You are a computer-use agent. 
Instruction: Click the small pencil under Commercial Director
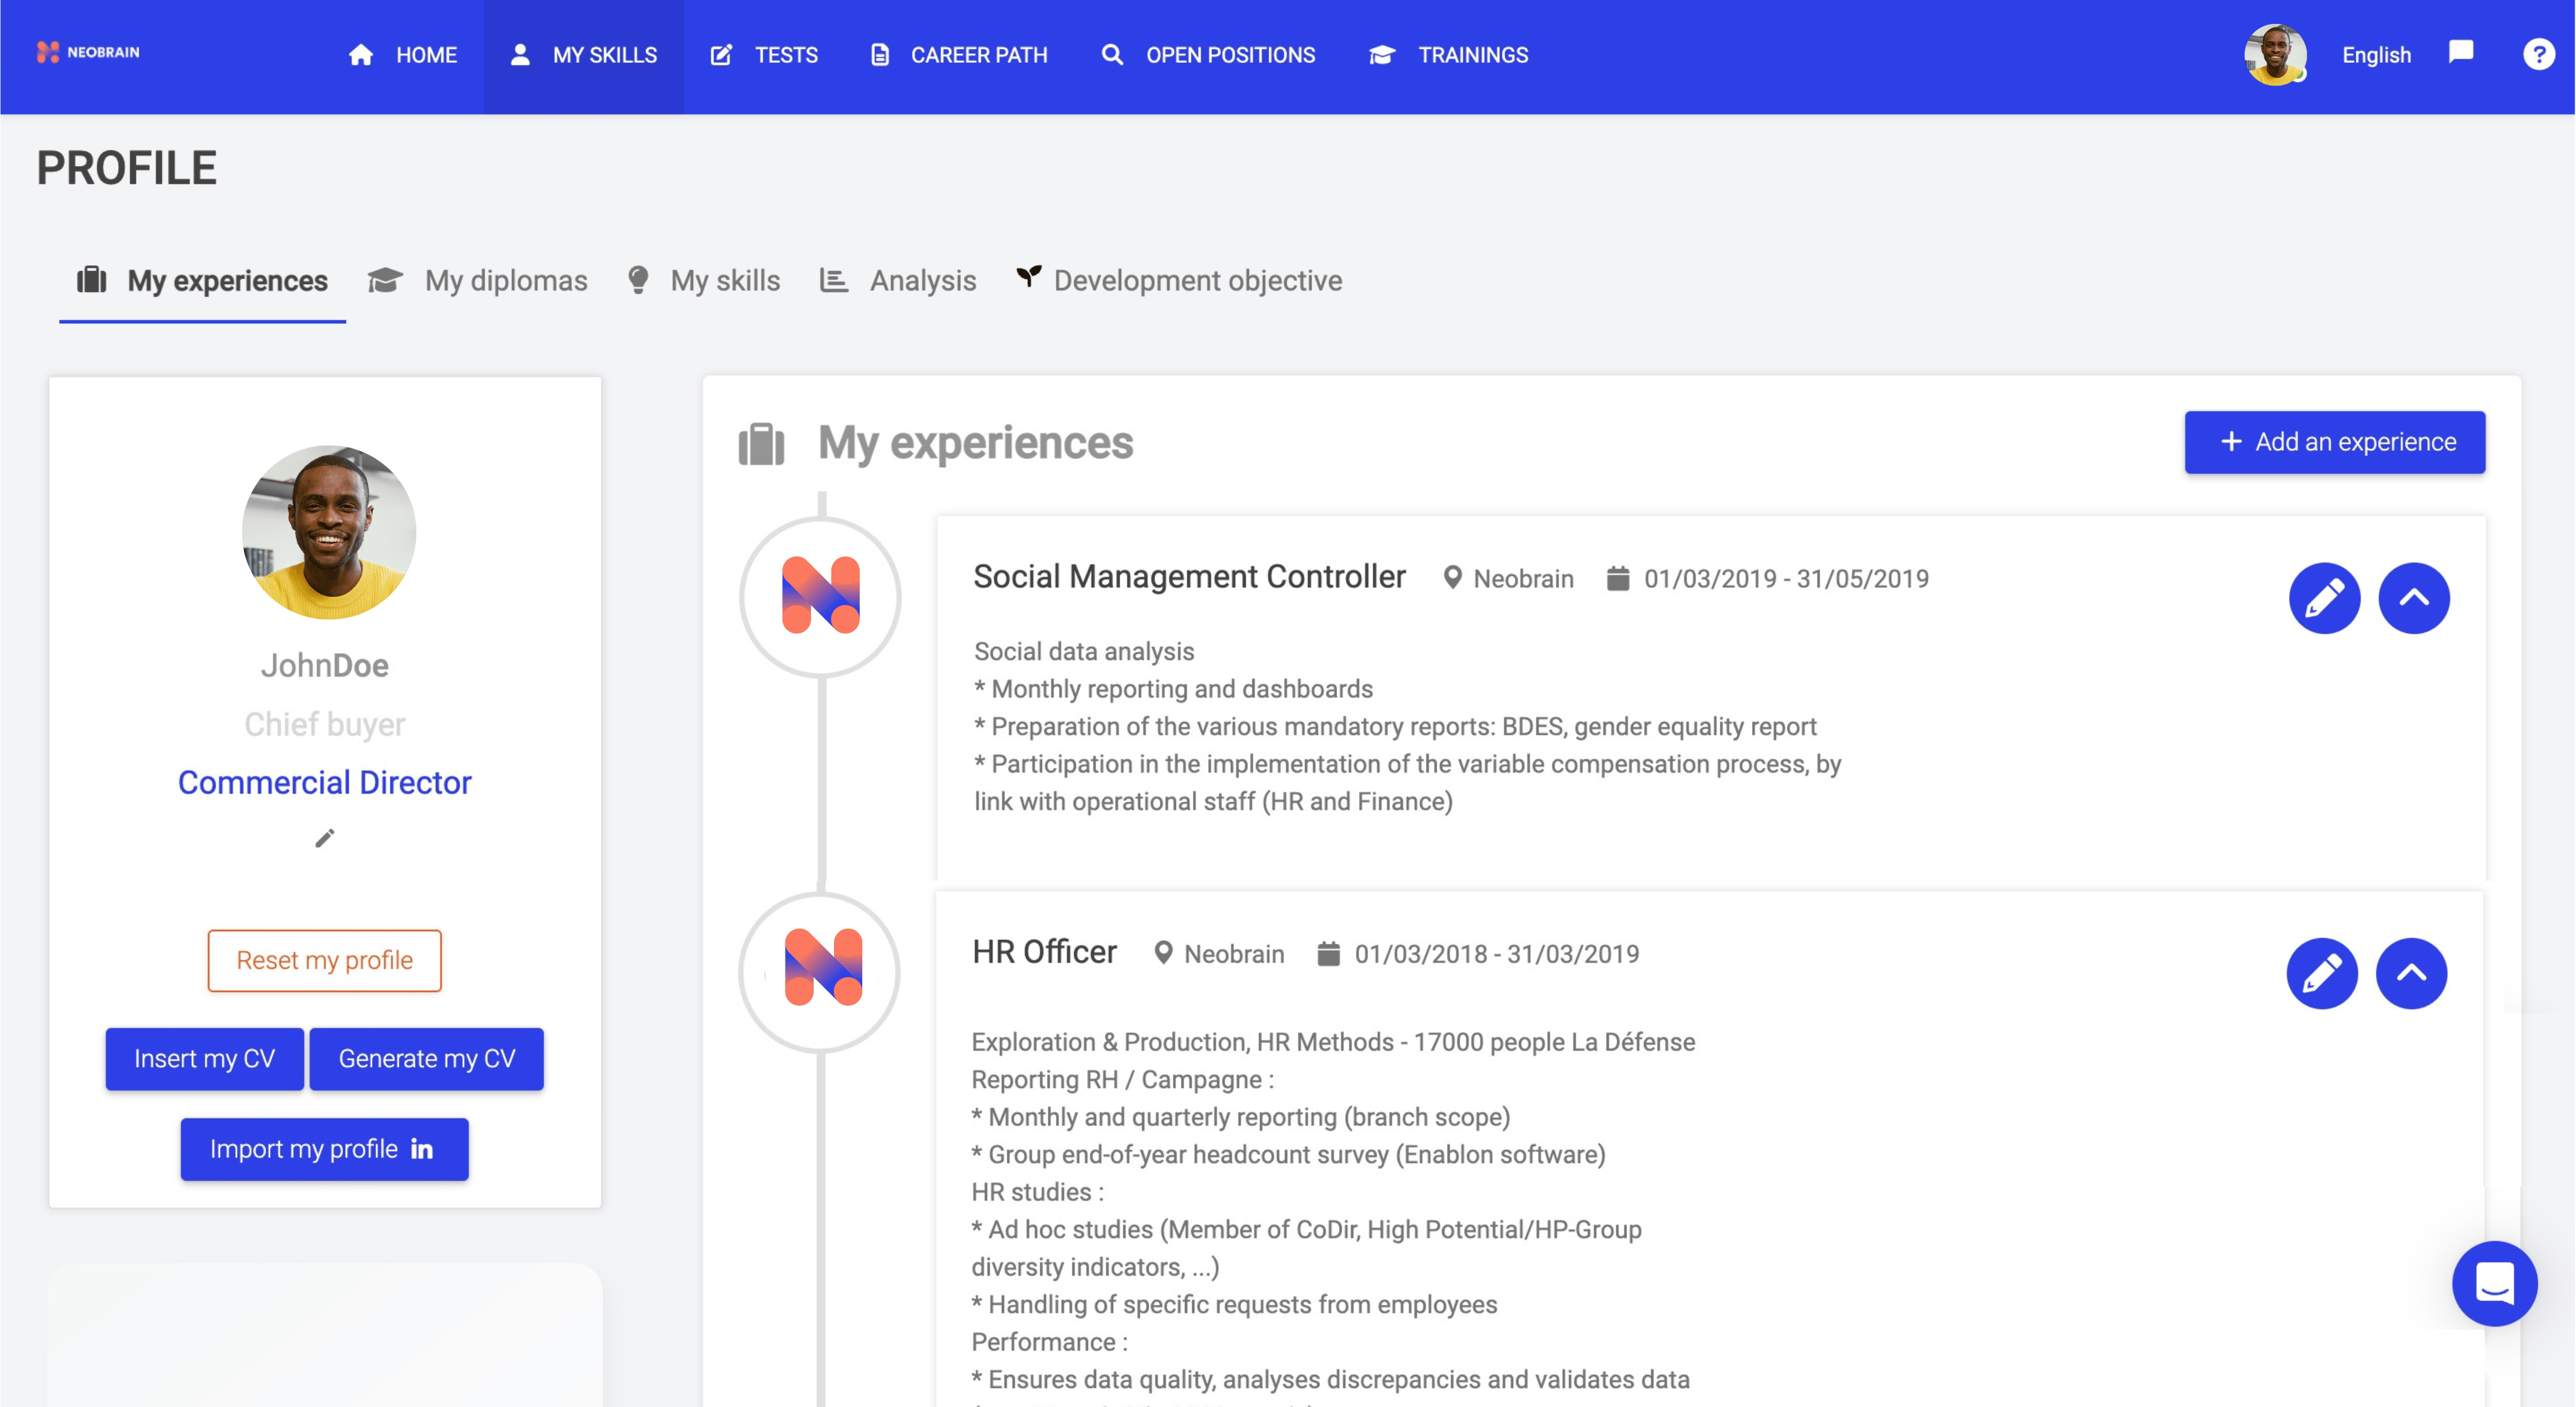point(324,838)
